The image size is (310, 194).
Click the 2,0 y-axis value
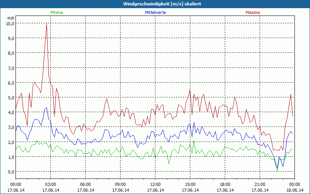click(x=11, y=142)
